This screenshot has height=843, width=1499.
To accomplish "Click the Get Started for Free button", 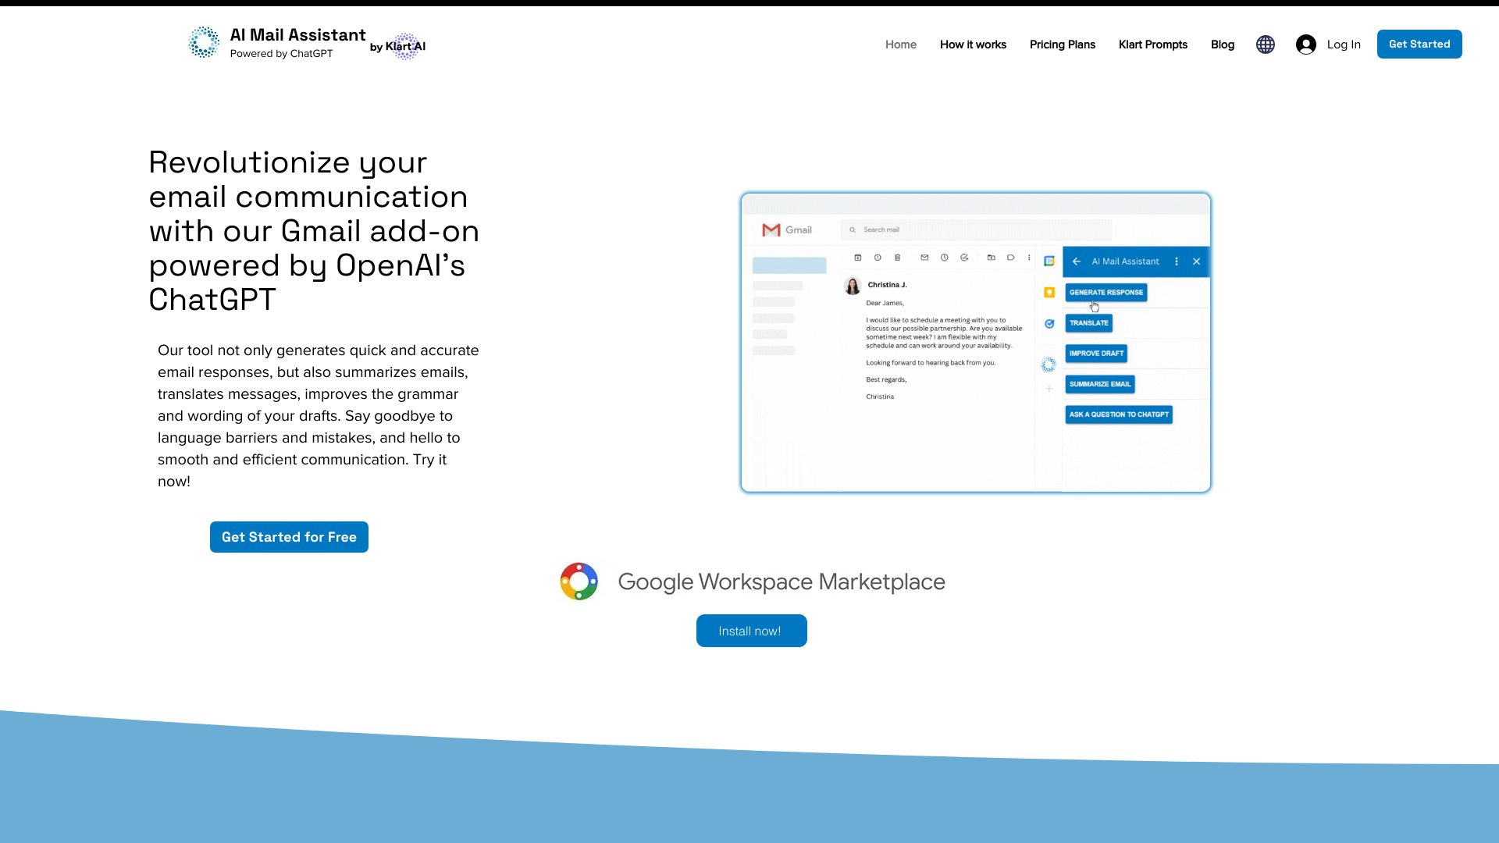I will point(289,537).
